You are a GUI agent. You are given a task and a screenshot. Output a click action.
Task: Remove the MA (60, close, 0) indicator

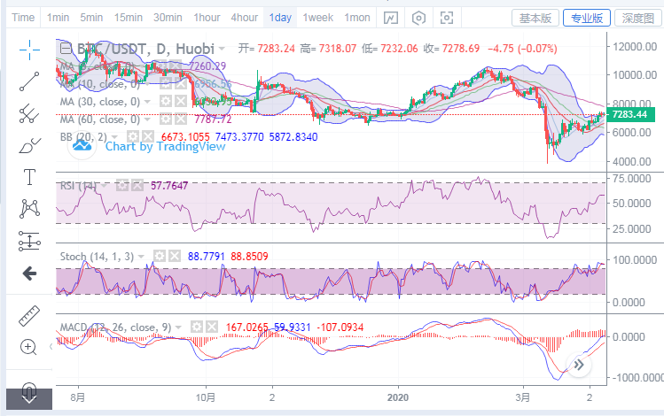[181, 119]
